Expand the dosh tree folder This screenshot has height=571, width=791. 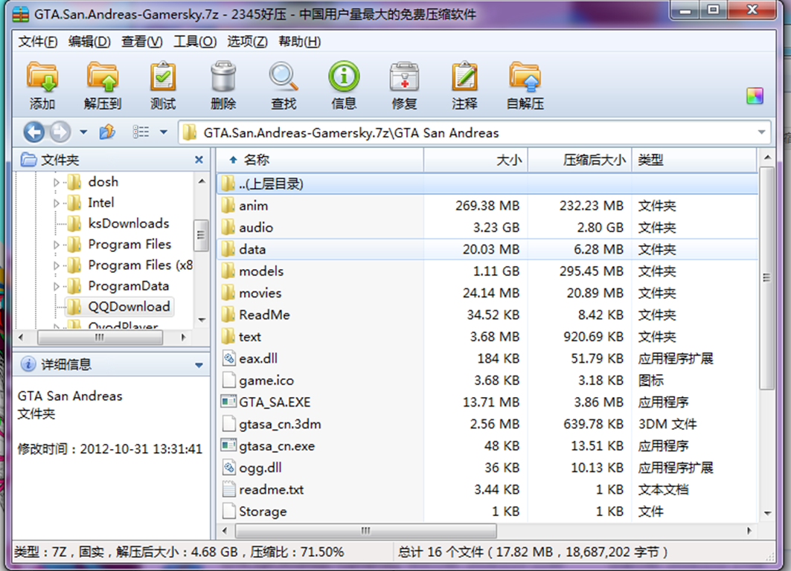coord(57,182)
